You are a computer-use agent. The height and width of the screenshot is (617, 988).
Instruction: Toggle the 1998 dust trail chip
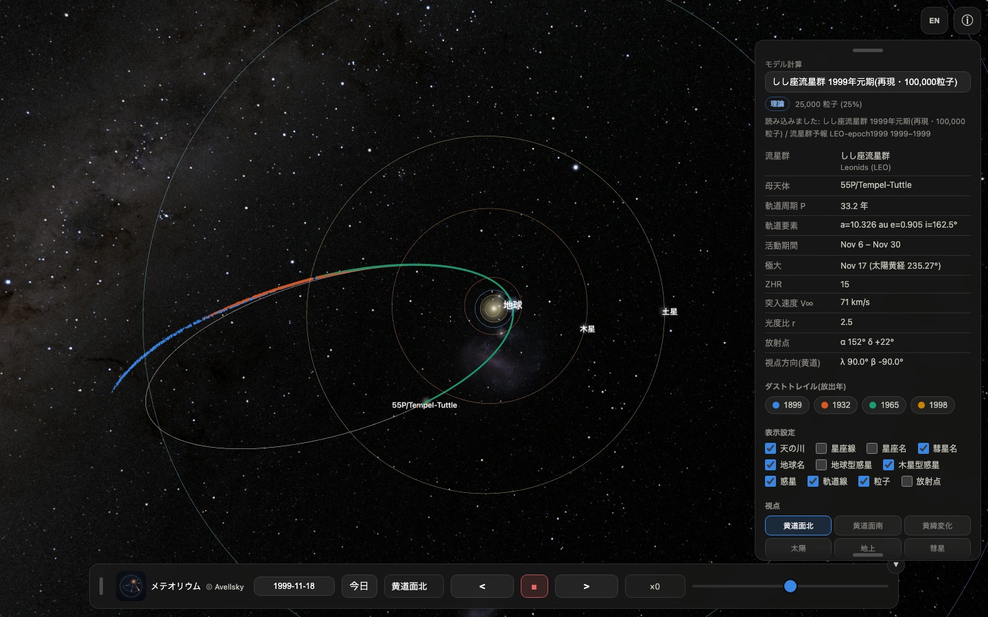(x=932, y=405)
